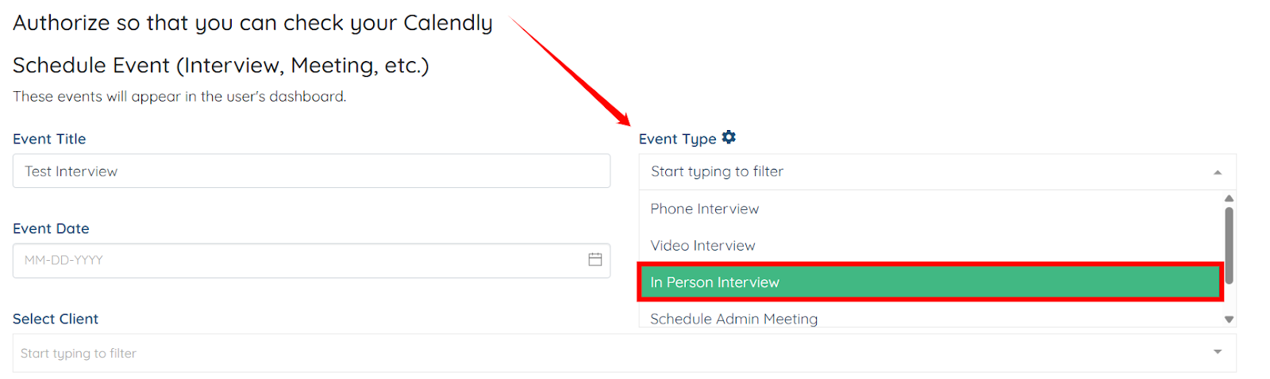Viewport: 1270px width, 379px height.
Task: Click the event type list scrollbar thumb
Action: coord(1229,244)
